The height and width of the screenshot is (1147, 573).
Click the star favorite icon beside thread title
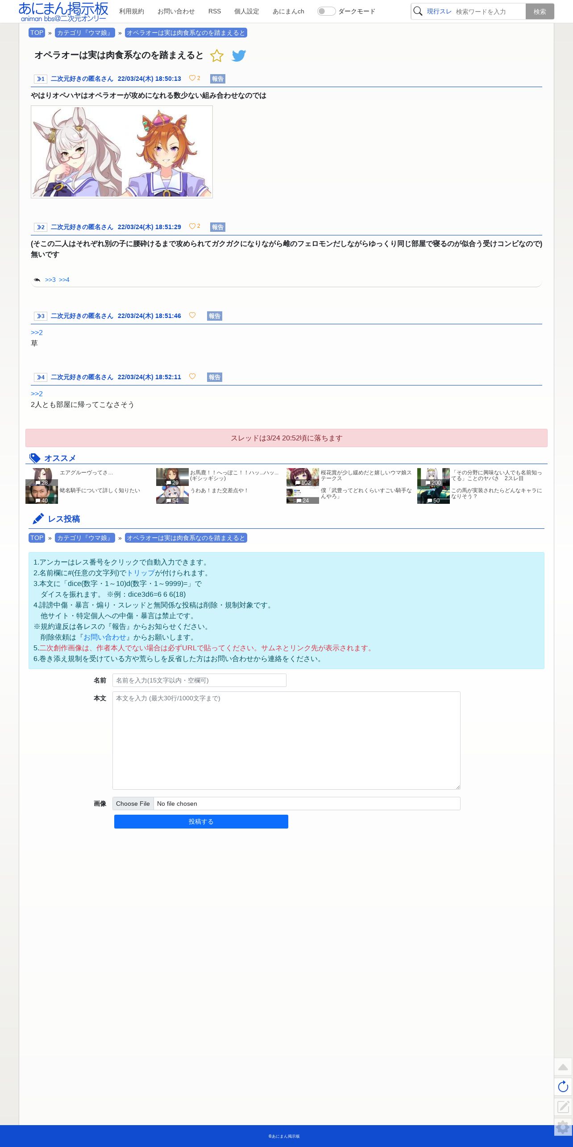pyautogui.click(x=217, y=56)
